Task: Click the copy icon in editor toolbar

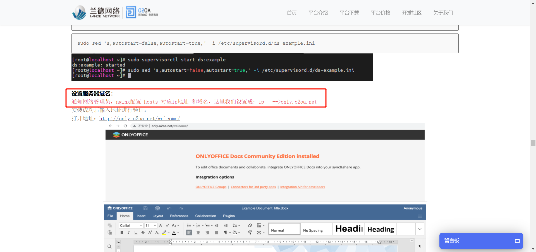Action: [x=110, y=225]
